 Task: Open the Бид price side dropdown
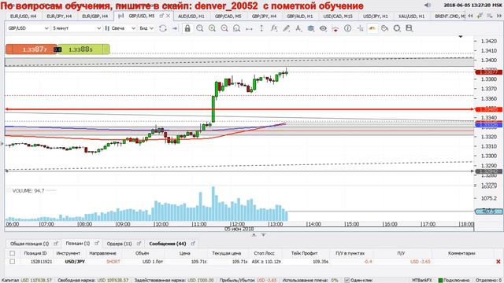tap(146, 28)
